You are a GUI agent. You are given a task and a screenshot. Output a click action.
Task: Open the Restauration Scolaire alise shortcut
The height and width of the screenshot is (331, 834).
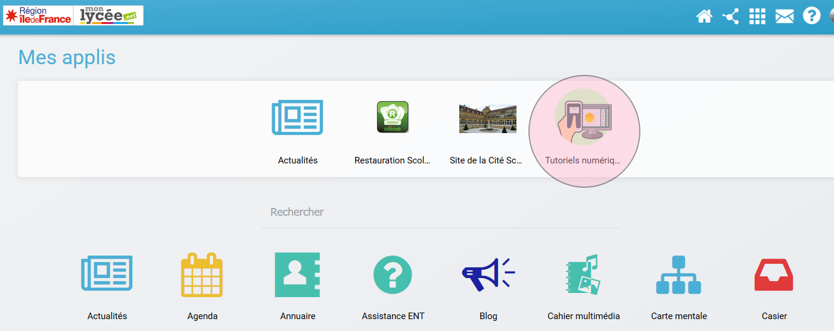click(393, 117)
